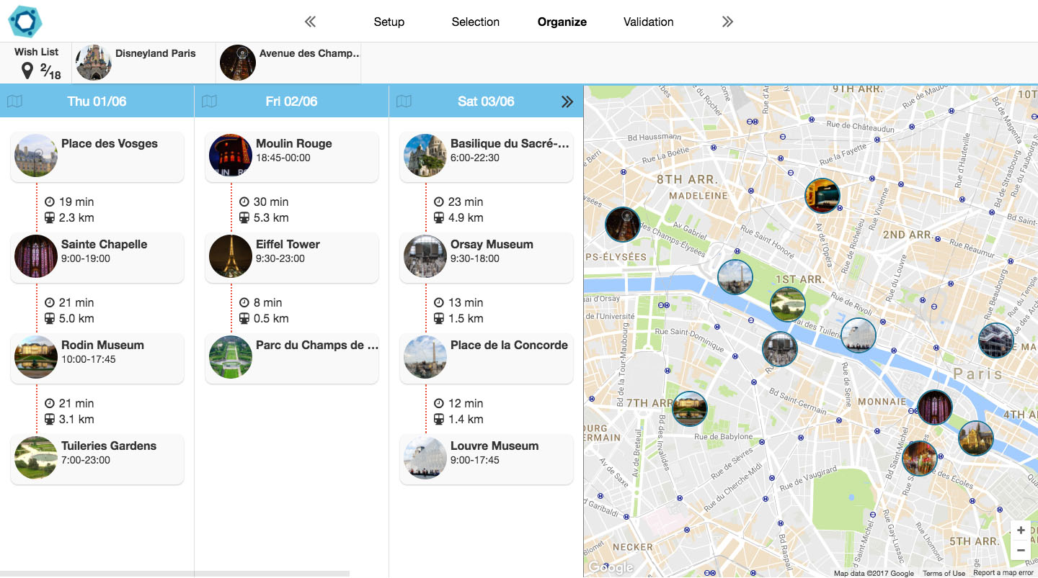Switch to the Setup step
Screen dimensions: 1038x578
pos(389,22)
